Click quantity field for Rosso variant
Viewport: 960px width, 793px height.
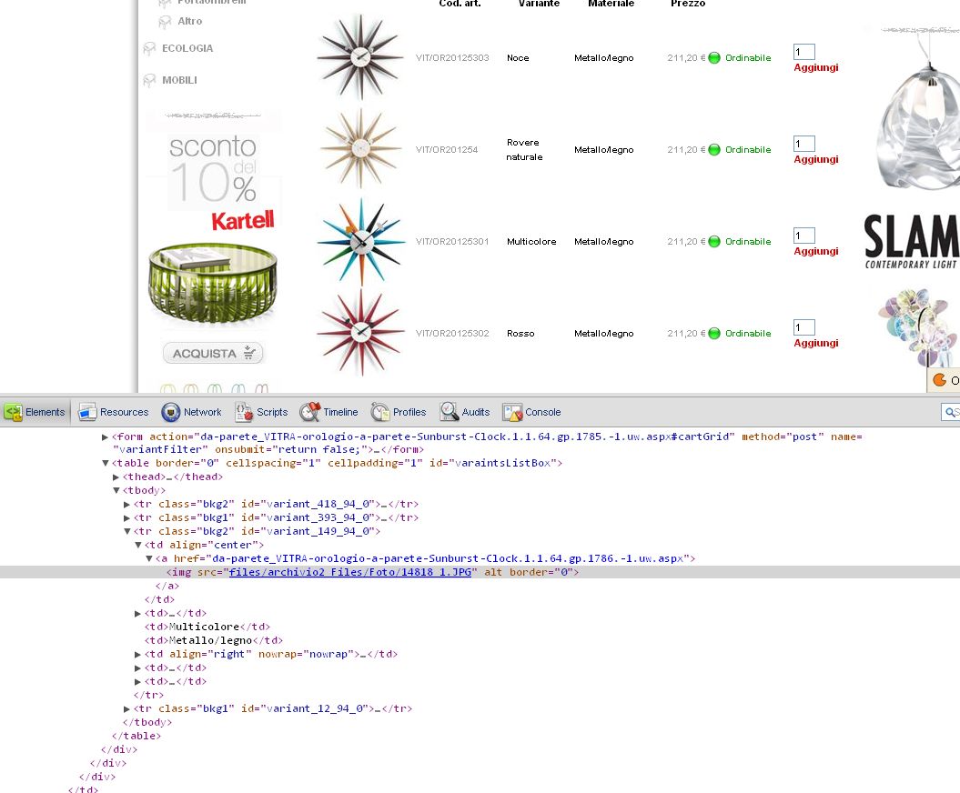(803, 327)
